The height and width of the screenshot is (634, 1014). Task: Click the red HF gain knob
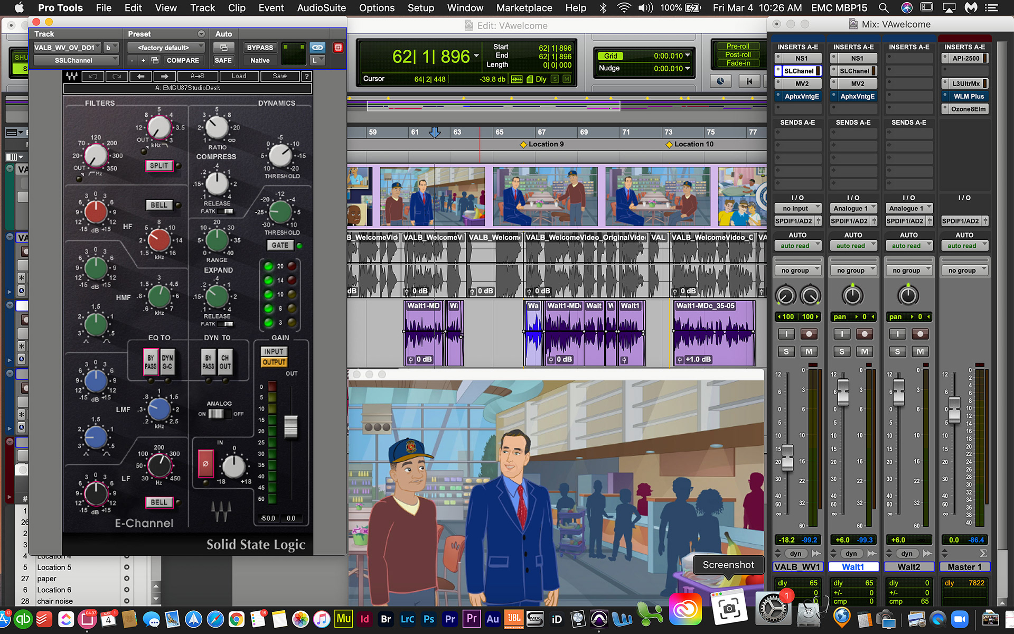(x=96, y=212)
